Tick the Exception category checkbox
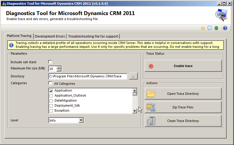The image size is (234, 145). [x=51, y=111]
